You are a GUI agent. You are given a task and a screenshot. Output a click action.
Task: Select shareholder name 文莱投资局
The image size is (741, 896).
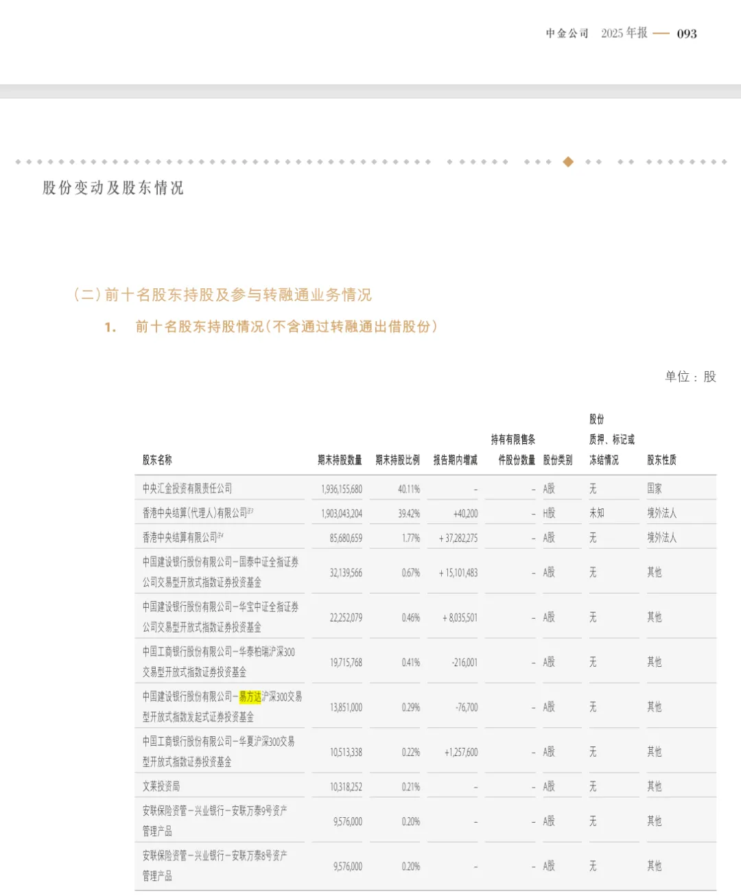pyautogui.click(x=161, y=786)
